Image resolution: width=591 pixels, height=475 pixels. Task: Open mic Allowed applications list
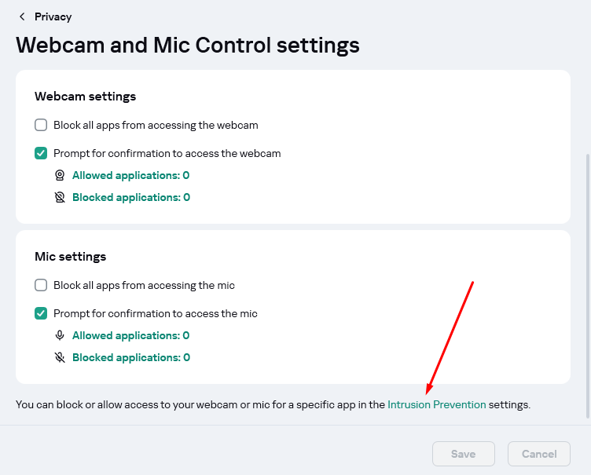[x=130, y=335]
